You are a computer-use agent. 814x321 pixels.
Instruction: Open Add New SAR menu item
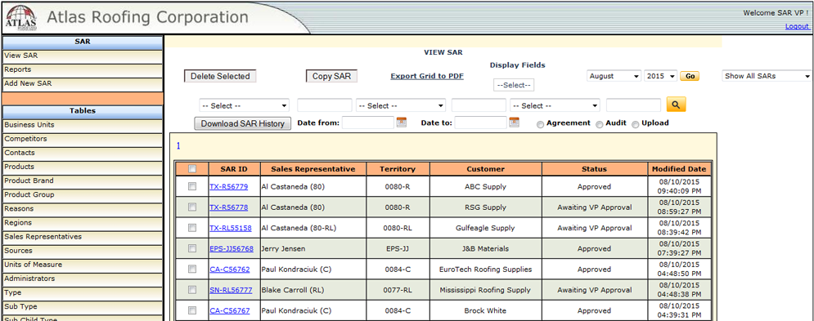(x=83, y=83)
